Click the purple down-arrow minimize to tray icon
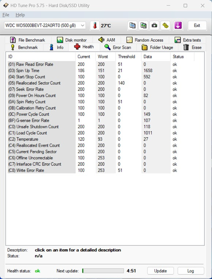The image size is (212, 279). click(x=178, y=26)
